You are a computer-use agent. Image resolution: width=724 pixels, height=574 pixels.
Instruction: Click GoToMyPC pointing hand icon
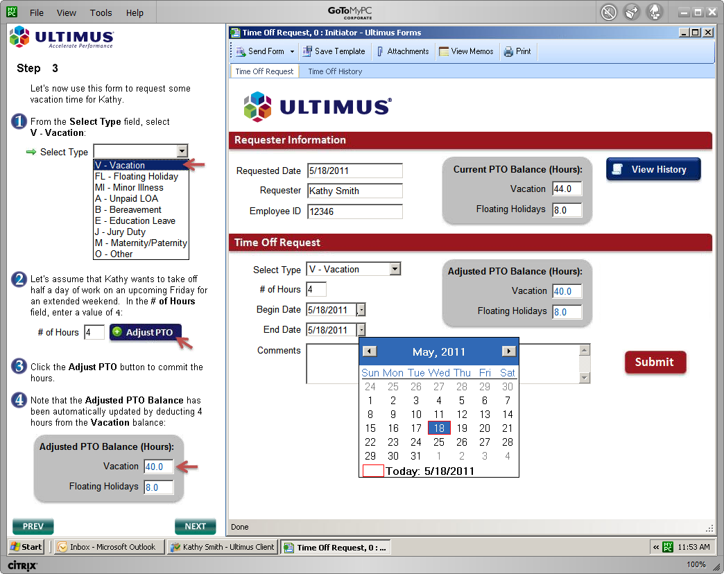tap(655, 12)
